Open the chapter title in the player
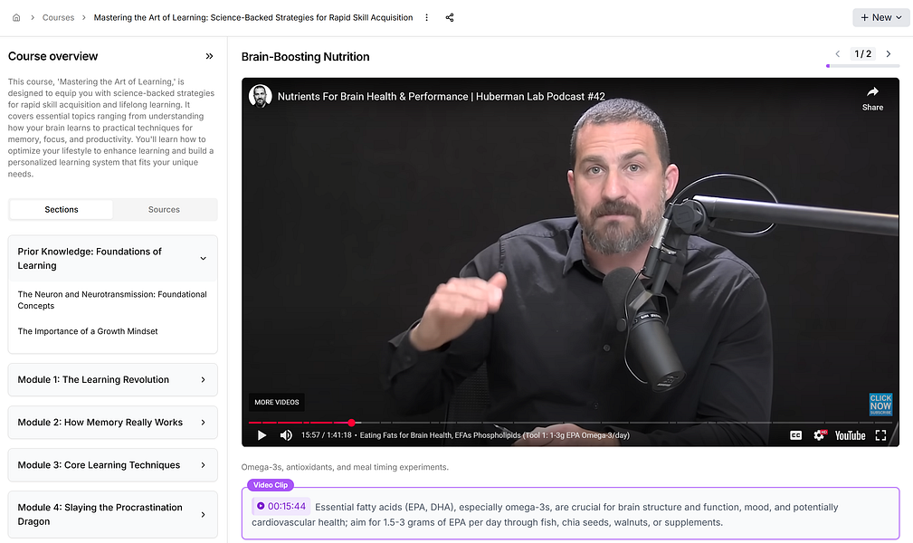Image resolution: width=913 pixels, height=543 pixels. (494, 435)
